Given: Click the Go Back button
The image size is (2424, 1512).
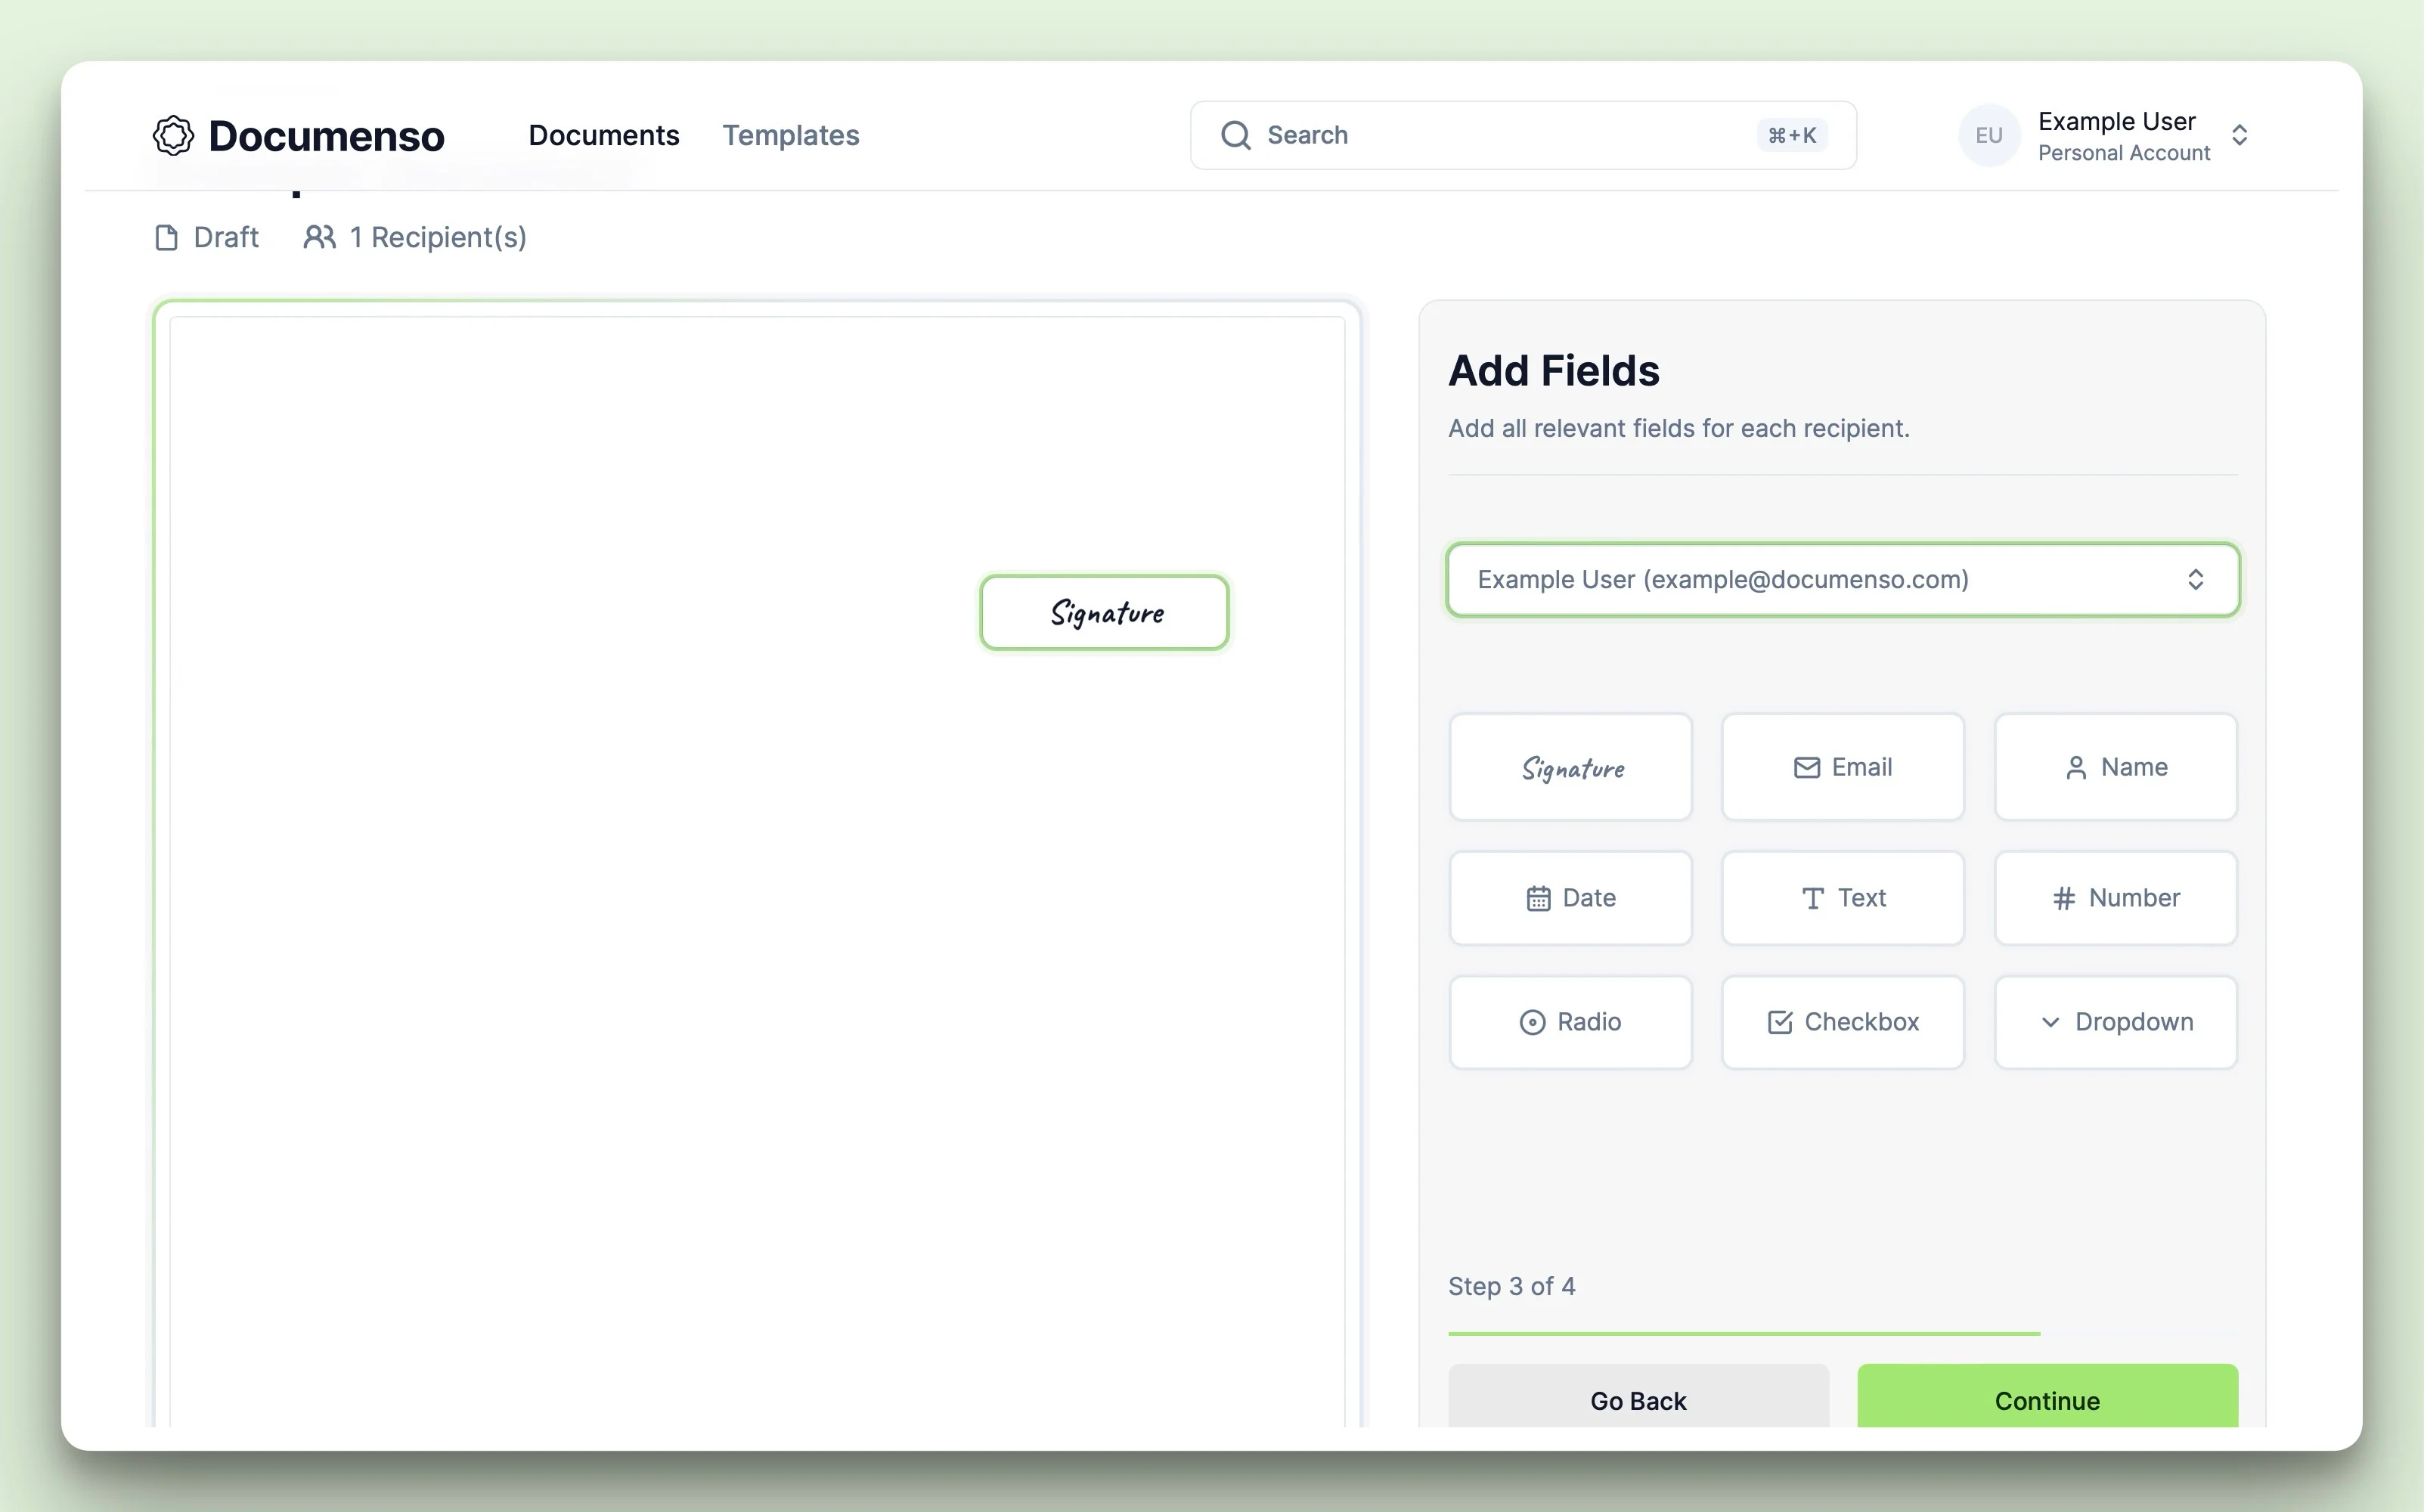Looking at the screenshot, I should pos(1638,1399).
